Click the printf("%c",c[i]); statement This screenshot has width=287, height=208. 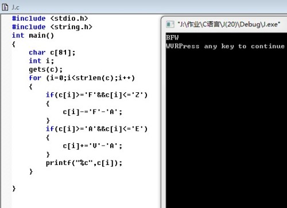84,163
